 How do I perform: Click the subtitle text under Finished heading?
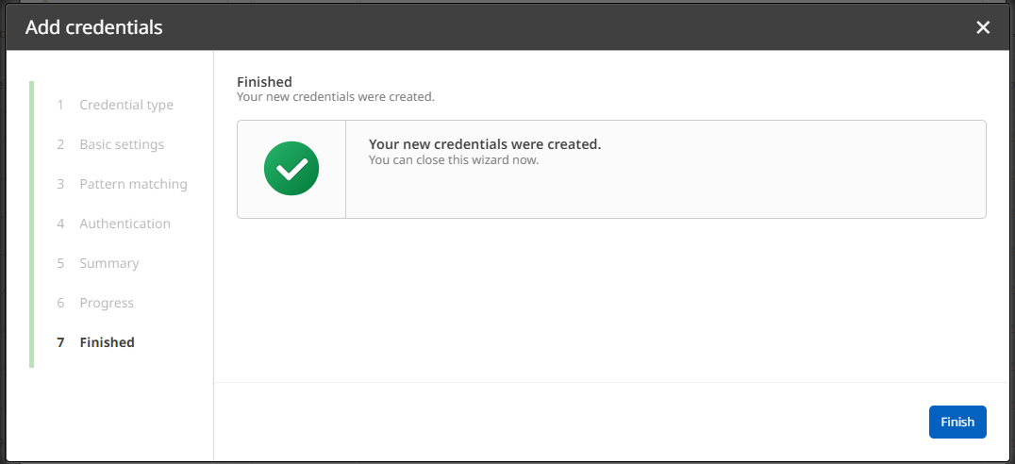pos(335,96)
